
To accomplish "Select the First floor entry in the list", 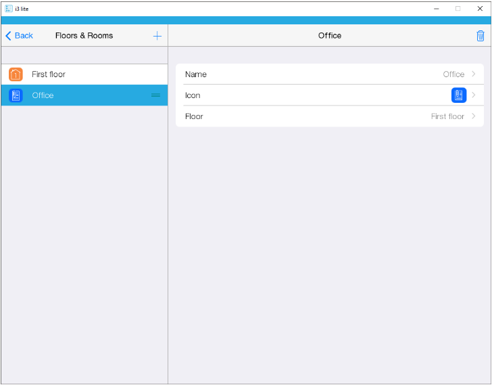I will [49, 74].
